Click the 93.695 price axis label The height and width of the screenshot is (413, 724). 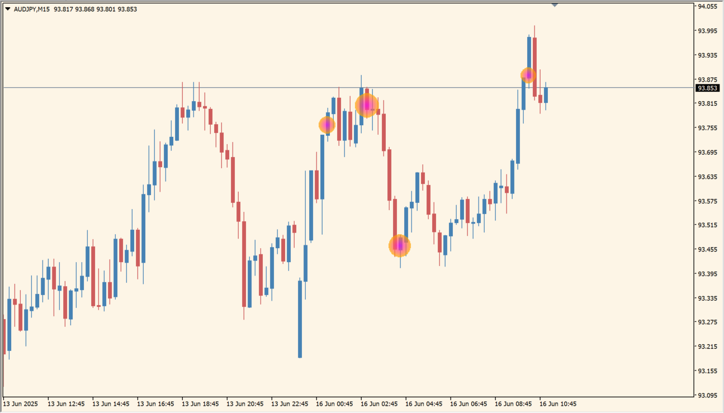click(x=707, y=153)
